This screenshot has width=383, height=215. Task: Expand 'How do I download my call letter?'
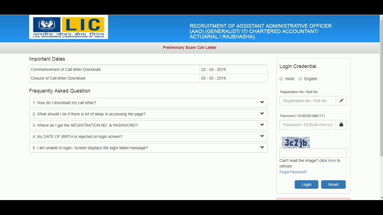pos(148,103)
